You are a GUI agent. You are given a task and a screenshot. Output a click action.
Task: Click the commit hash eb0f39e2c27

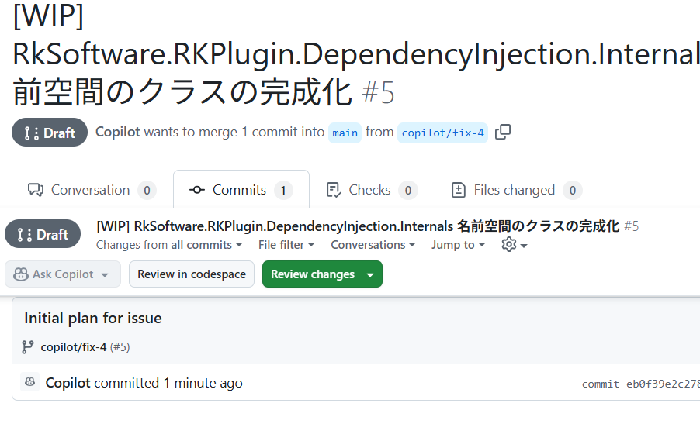pyautogui.click(x=663, y=384)
